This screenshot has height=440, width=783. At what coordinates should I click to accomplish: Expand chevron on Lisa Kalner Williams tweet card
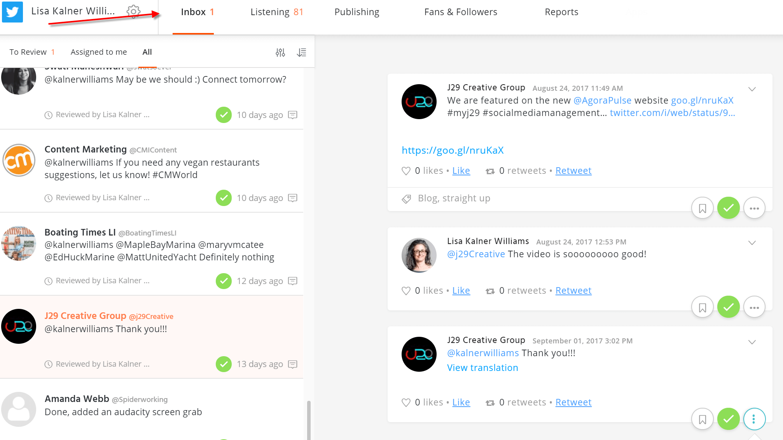(x=752, y=243)
